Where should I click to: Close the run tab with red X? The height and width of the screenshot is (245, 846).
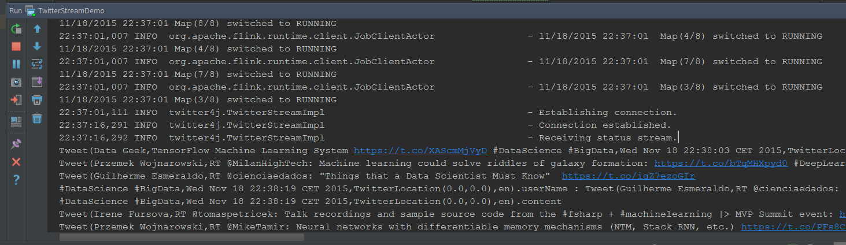(16, 162)
